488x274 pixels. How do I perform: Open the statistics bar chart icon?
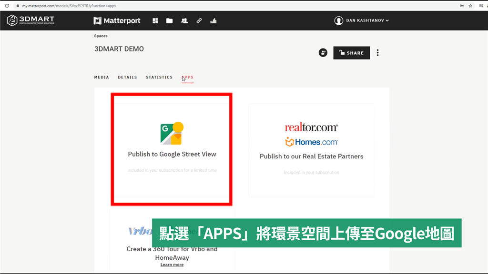coord(213,21)
